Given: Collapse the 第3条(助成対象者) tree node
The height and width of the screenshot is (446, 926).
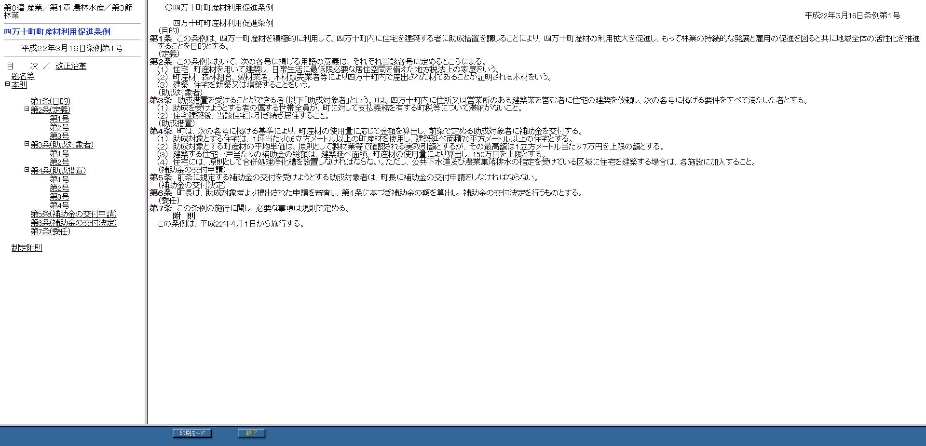Looking at the screenshot, I should click(x=27, y=144).
